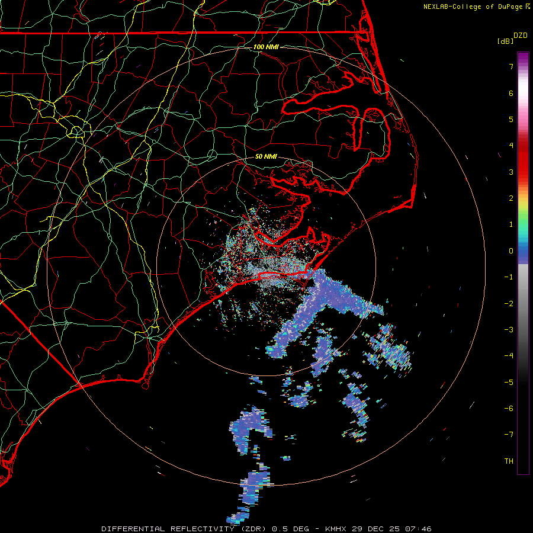Select the "DZD" color scale title
The height and width of the screenshot is (533, 533).
click(x=521, y=36)
